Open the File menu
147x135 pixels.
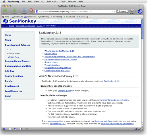point(24,1)
